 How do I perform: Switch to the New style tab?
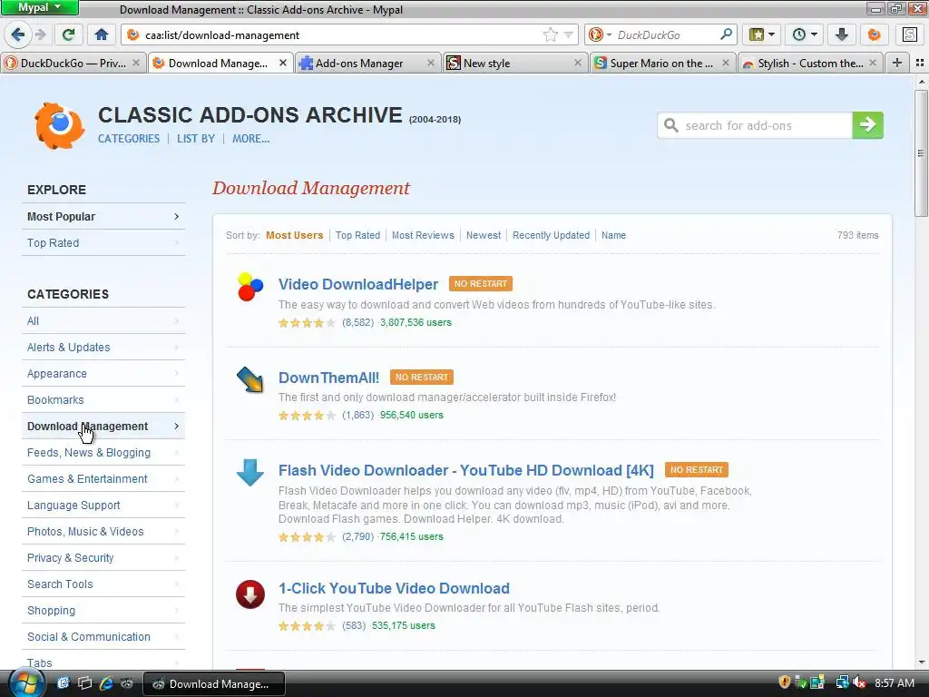point(514,63)
